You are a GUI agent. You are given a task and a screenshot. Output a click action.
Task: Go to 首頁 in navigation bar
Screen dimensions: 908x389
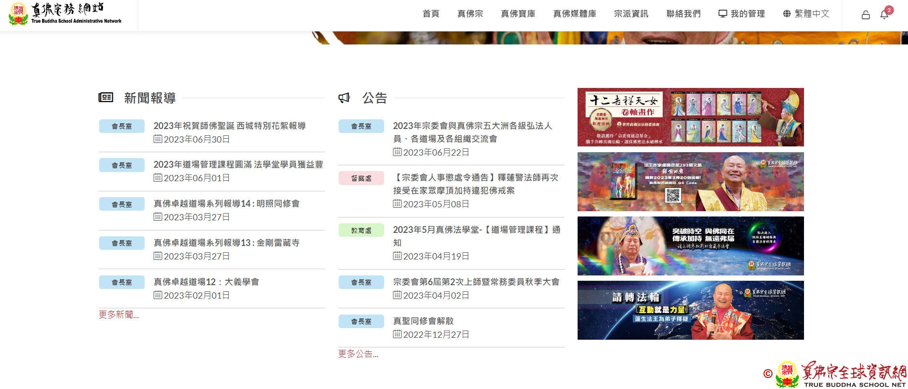point(431,14)
